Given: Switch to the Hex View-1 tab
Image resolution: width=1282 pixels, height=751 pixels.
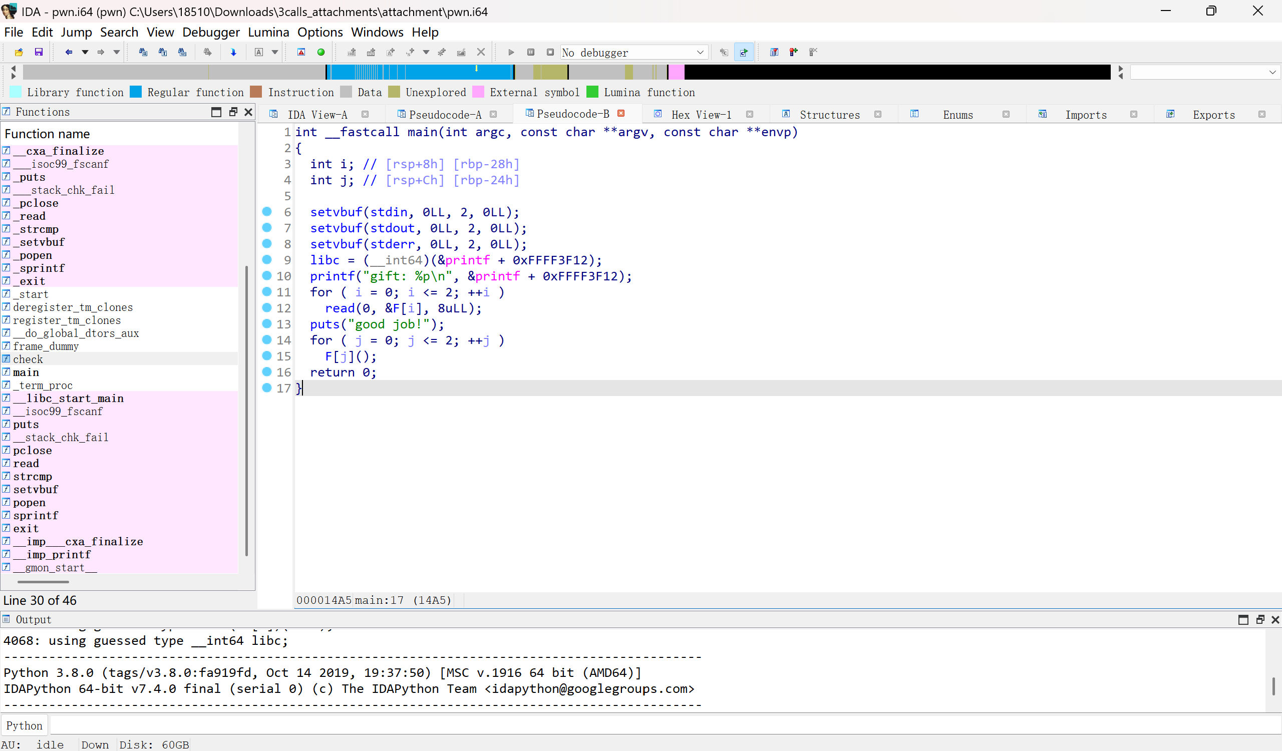Looking at the screenshot, I should click(x=701, y=115).
